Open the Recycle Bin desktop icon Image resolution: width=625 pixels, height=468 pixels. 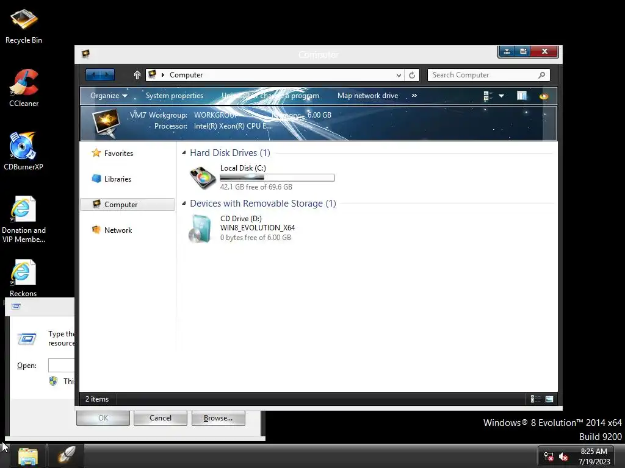(x=24, y=26)
